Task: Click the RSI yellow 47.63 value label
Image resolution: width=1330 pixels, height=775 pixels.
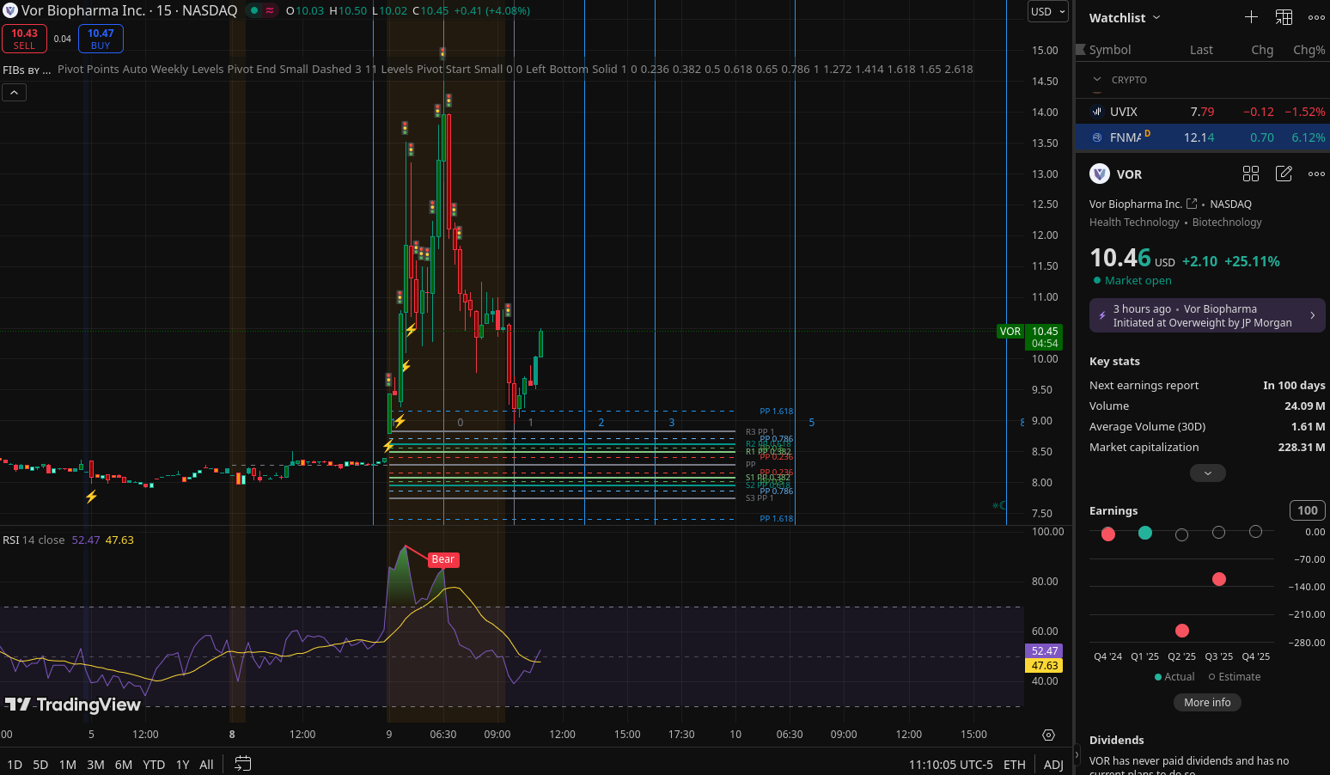Action: 1045,666
